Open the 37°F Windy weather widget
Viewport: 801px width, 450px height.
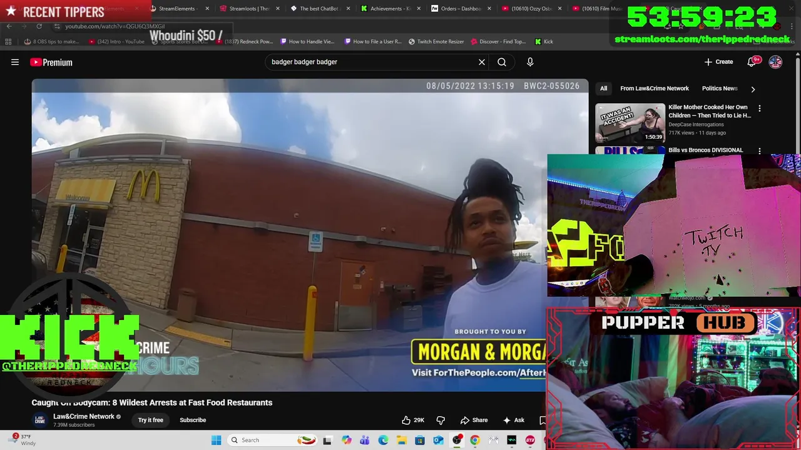pos(22,440)
